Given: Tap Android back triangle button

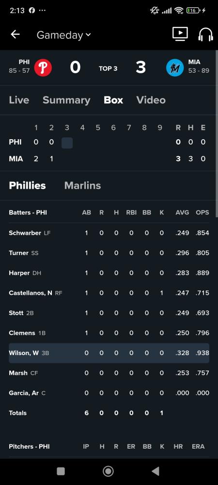Looking at the screenshot, I should point(156,471).
